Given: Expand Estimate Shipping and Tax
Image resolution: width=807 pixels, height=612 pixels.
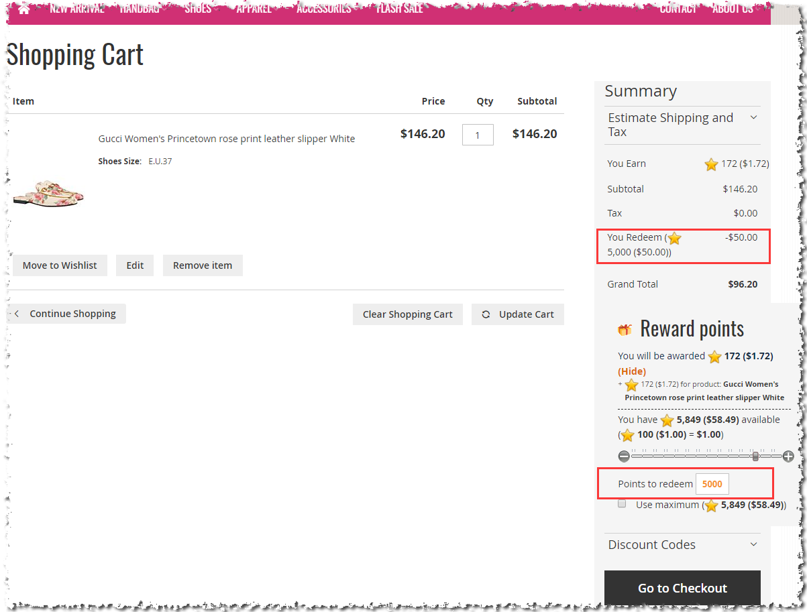Looking at the screenshot, I should click(682, 125).
